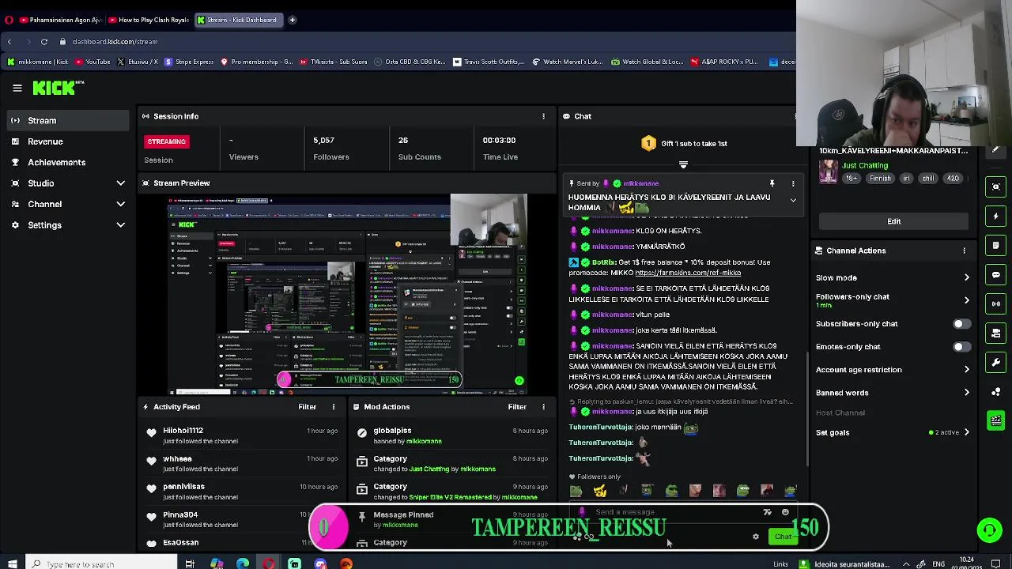Select the Stream - Kick Dashboard tab
1012x569 pixels.
click(237, 20)
